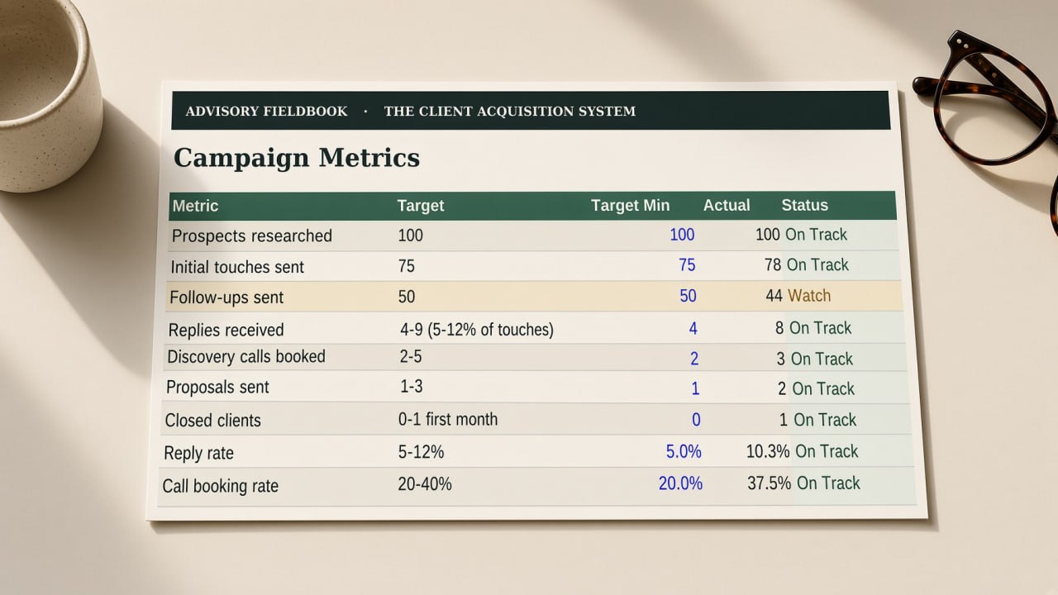Click '4-9 (5-12% of touches)' target cell
Image resolution: width=1058 pixels, height=595 pixels.
(x=477, y=330)
